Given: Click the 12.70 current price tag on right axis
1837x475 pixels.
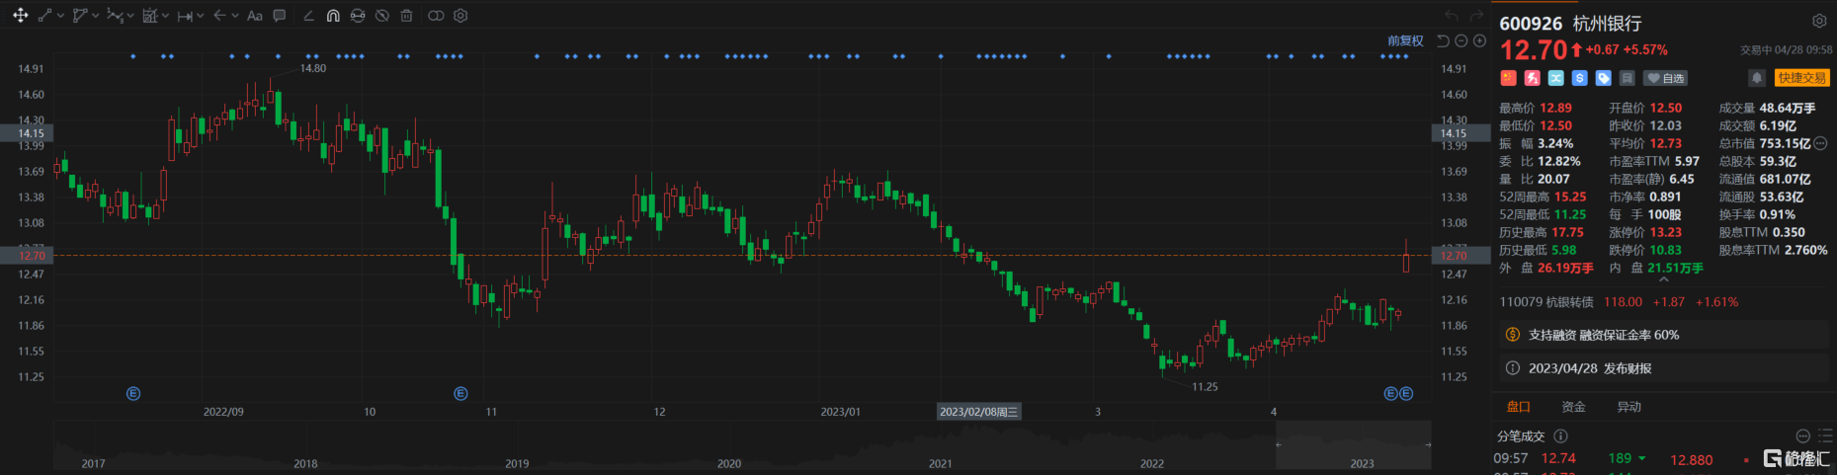Looking at the screenshot, I should point(1461,255).
